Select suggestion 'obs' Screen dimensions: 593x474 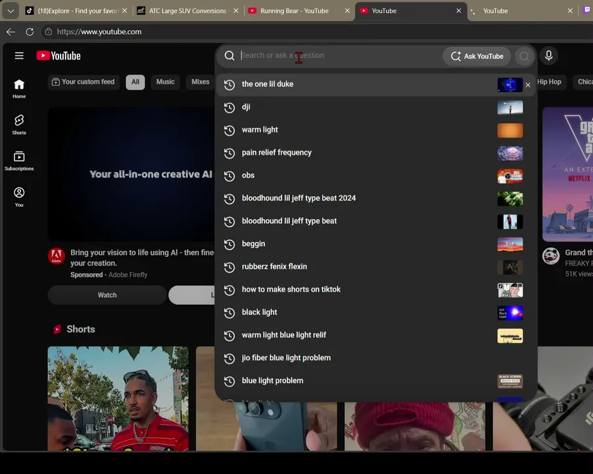click(376, 175)
